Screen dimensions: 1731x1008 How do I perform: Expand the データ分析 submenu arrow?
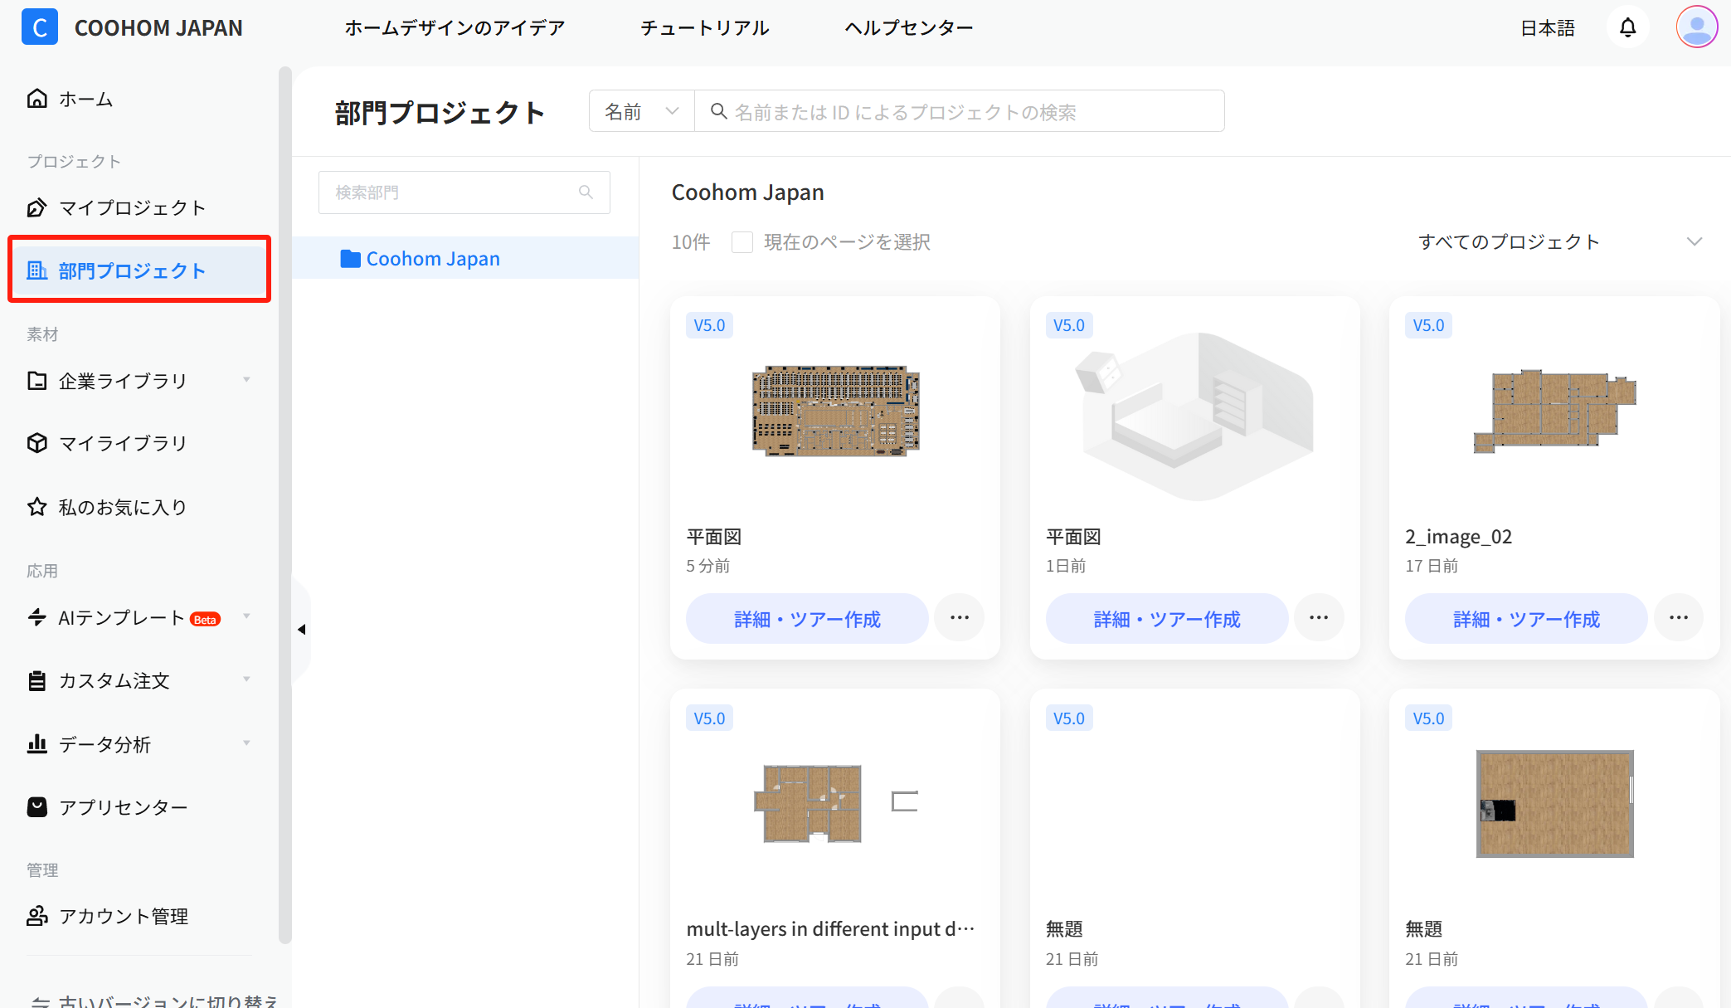pyautogui.click(x=246, y=743)
